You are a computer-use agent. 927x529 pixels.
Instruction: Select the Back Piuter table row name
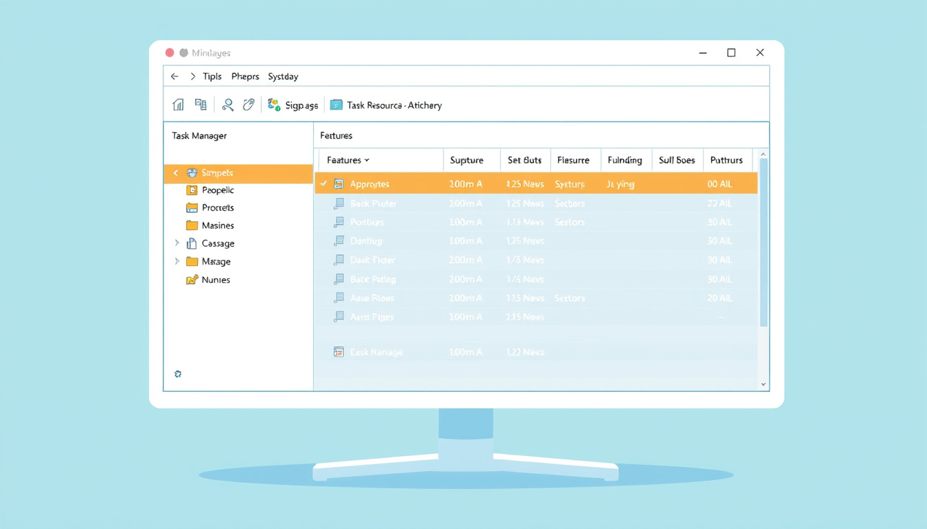click(x=373, y=203)
